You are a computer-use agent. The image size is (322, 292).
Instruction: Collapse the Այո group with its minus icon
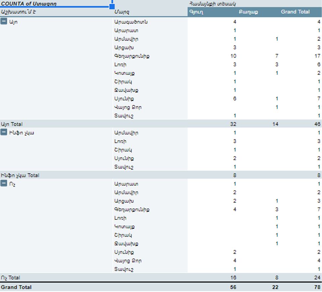tap(4, 21)
